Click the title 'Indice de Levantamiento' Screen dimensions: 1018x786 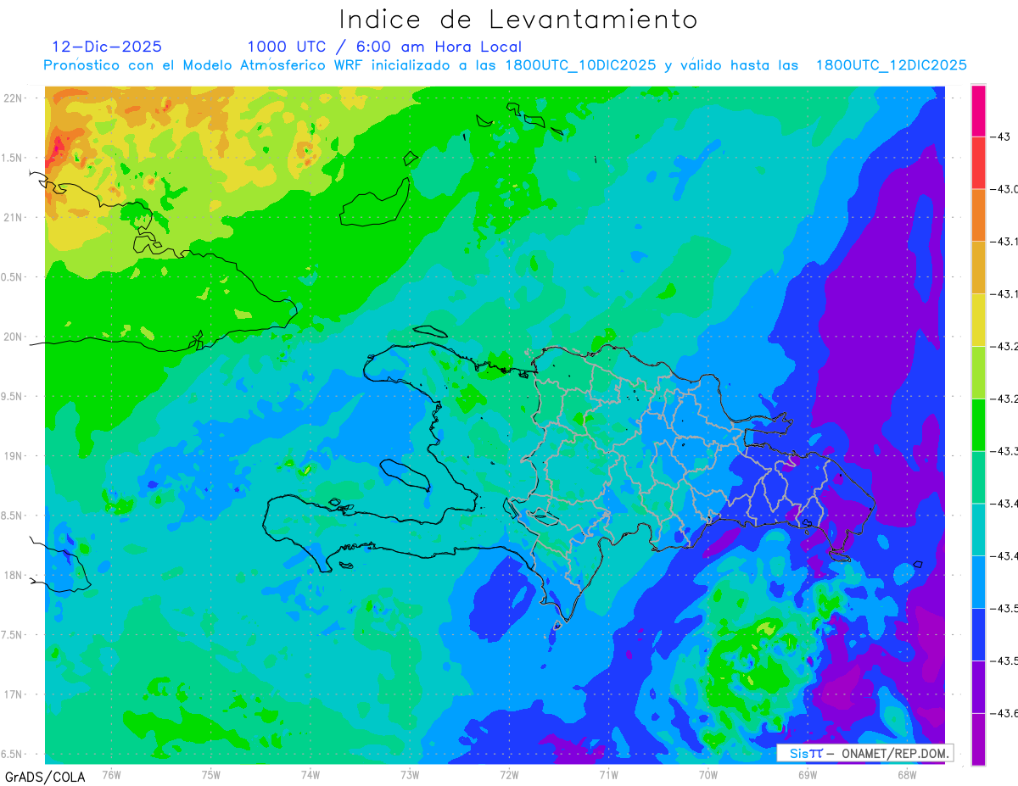point(518,19)
